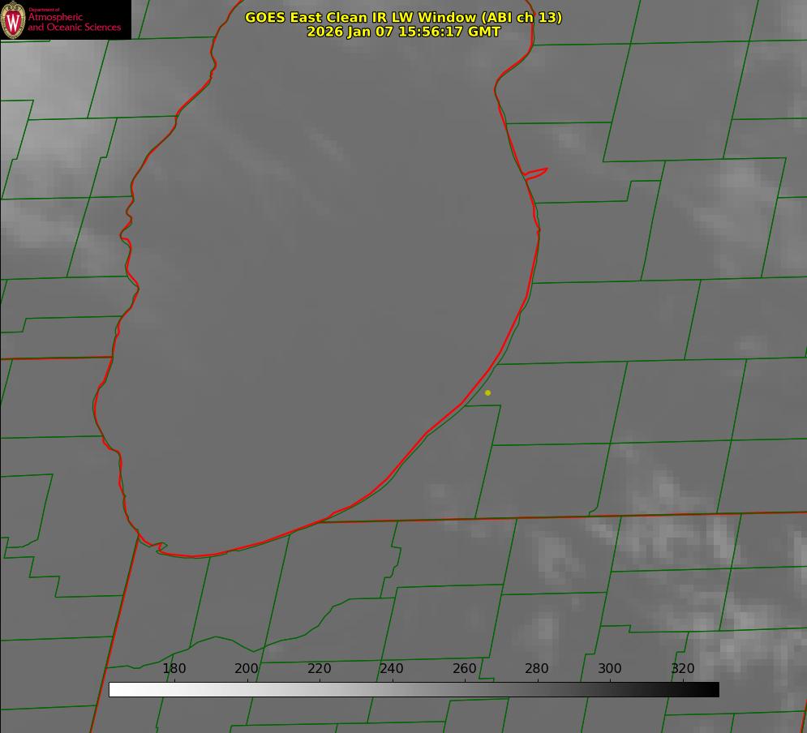The height and width of the screenshot is (733, 807).
Task: Click the GOES East Clean IR title
Action: (403, 17)
